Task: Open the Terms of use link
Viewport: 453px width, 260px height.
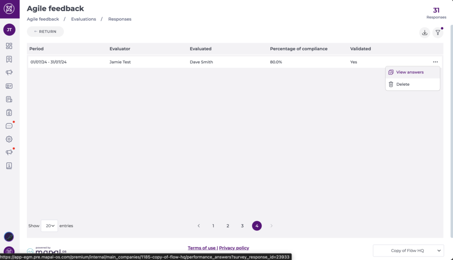Action: pos(201,248)
